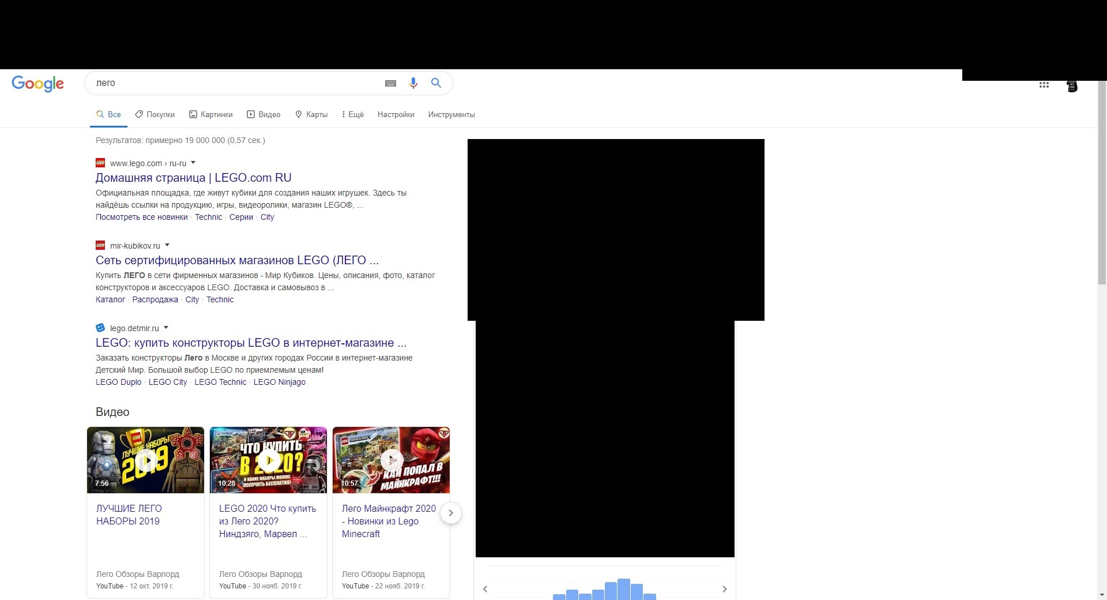Open the Google apps grid

[x=1044, y=85]
